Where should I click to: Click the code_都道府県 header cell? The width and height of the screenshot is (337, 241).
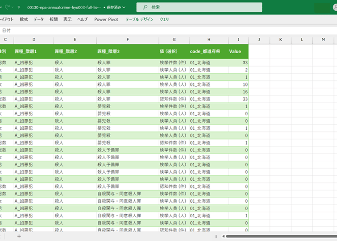coord(209,51)
